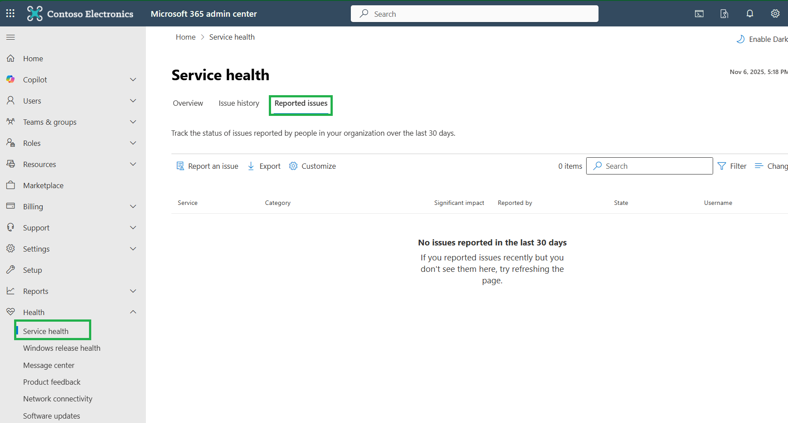Expand the Teams & groups chevron
The image size is (788, 423).
pyautogui.click(x=133, y=122)
